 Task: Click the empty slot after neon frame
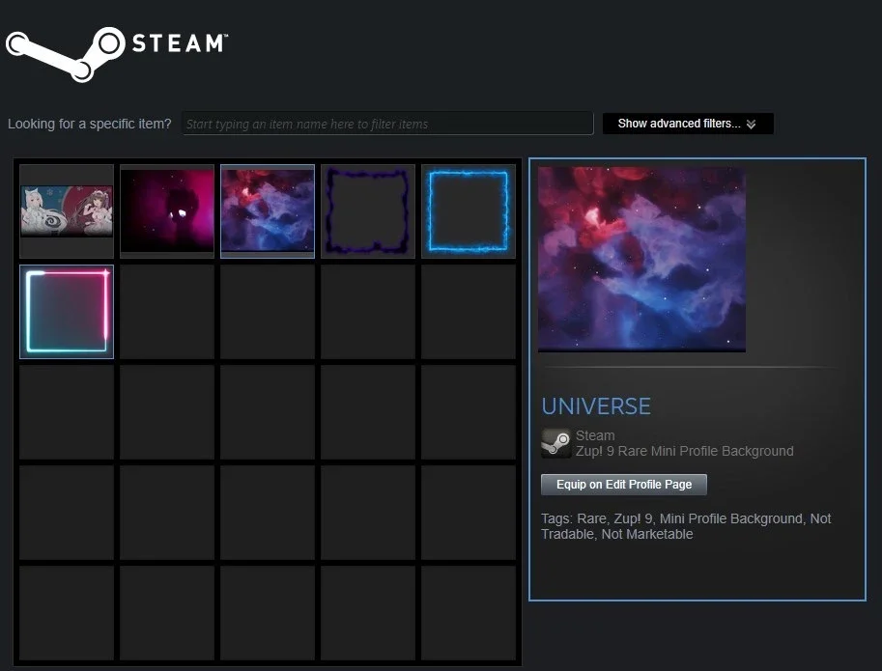coord(167,311)
